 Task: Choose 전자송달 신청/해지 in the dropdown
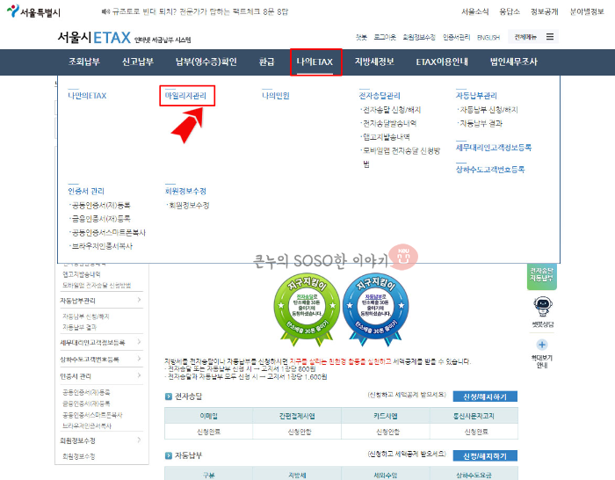tap(392, 110)
